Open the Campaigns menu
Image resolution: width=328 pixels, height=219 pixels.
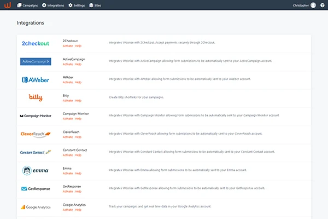click(27, 5)
